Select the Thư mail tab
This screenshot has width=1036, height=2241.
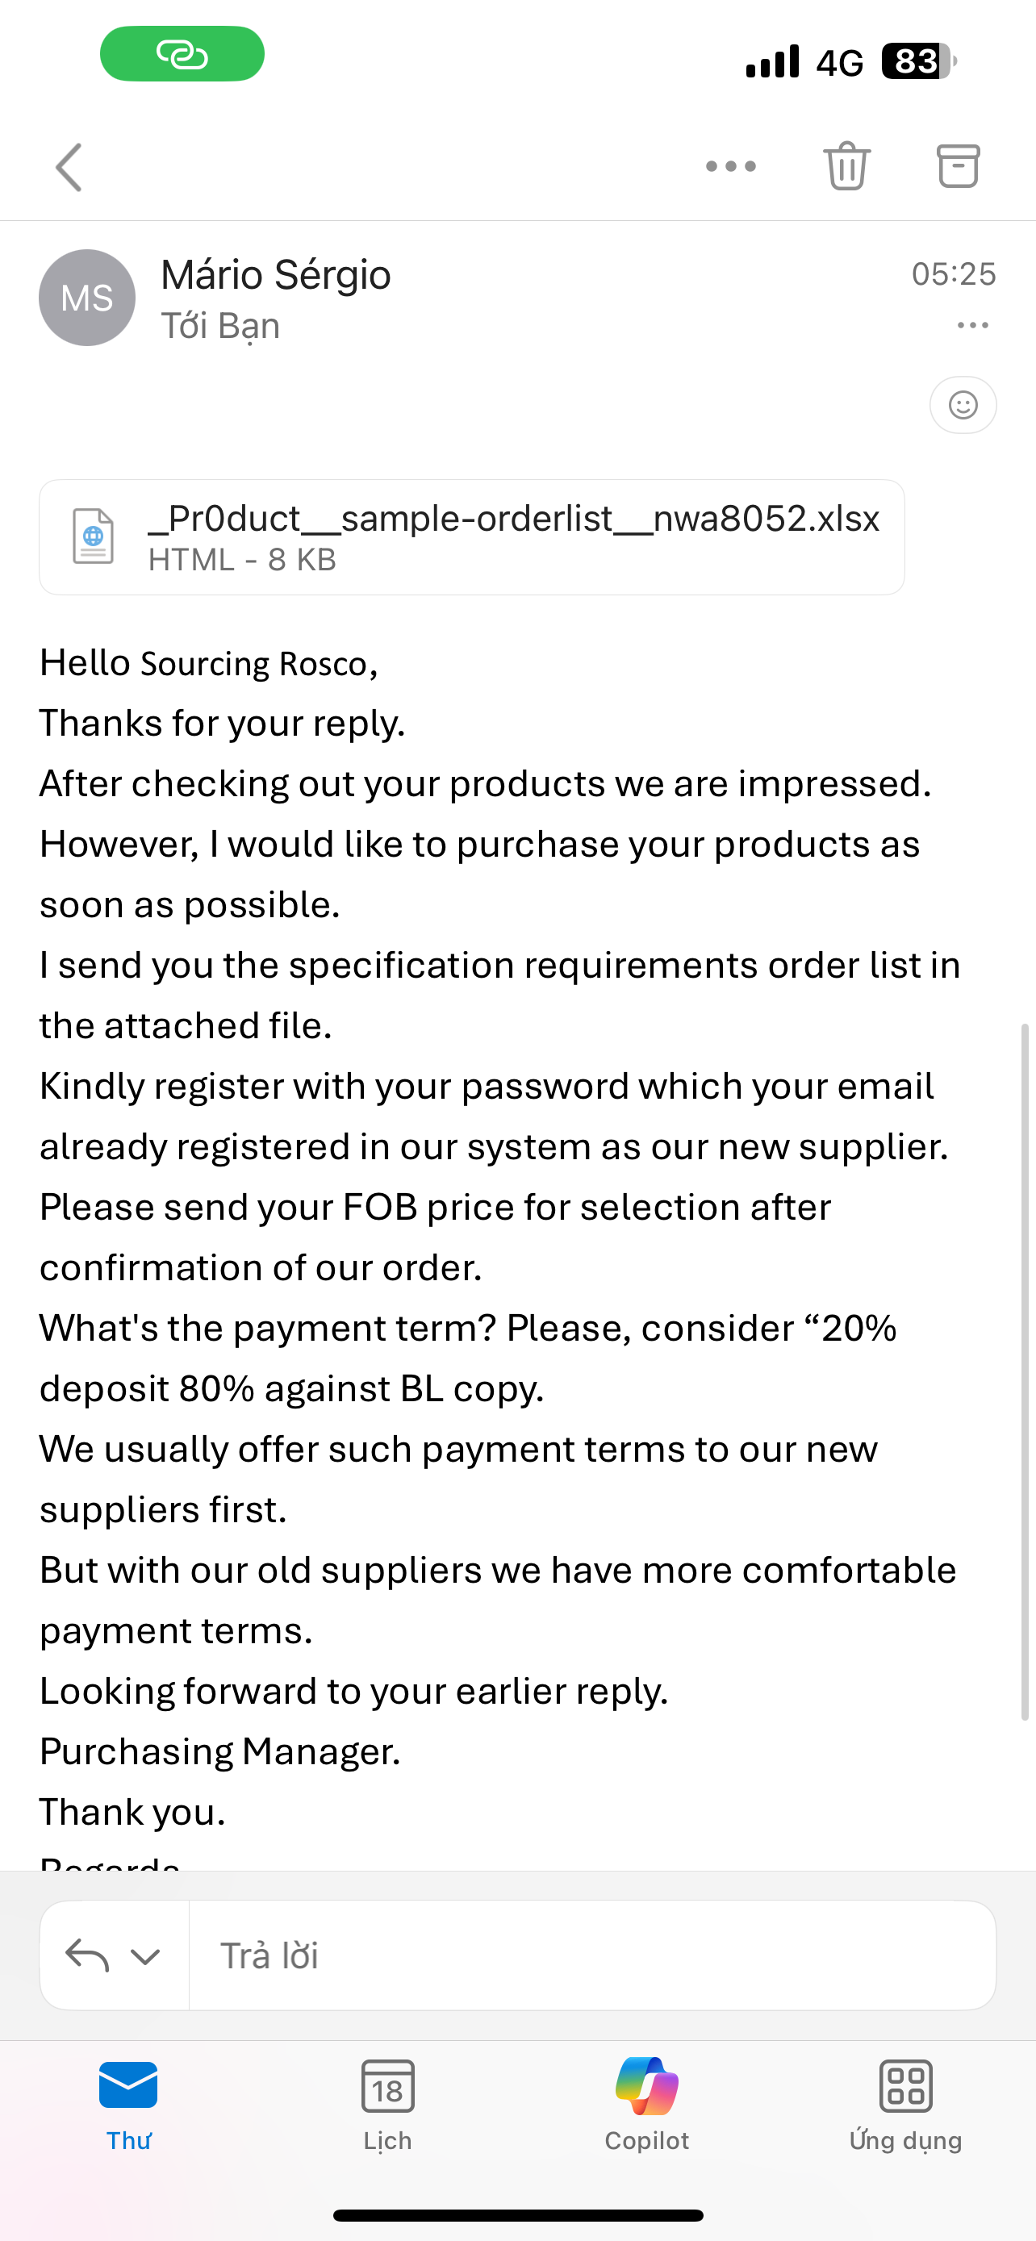coord(129,2105)
